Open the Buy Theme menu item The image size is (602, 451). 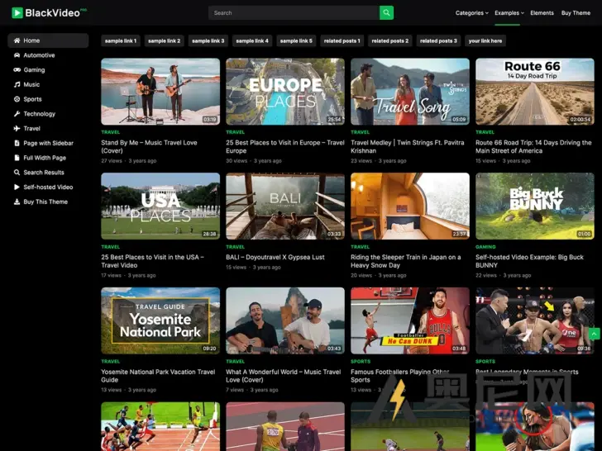576,12
